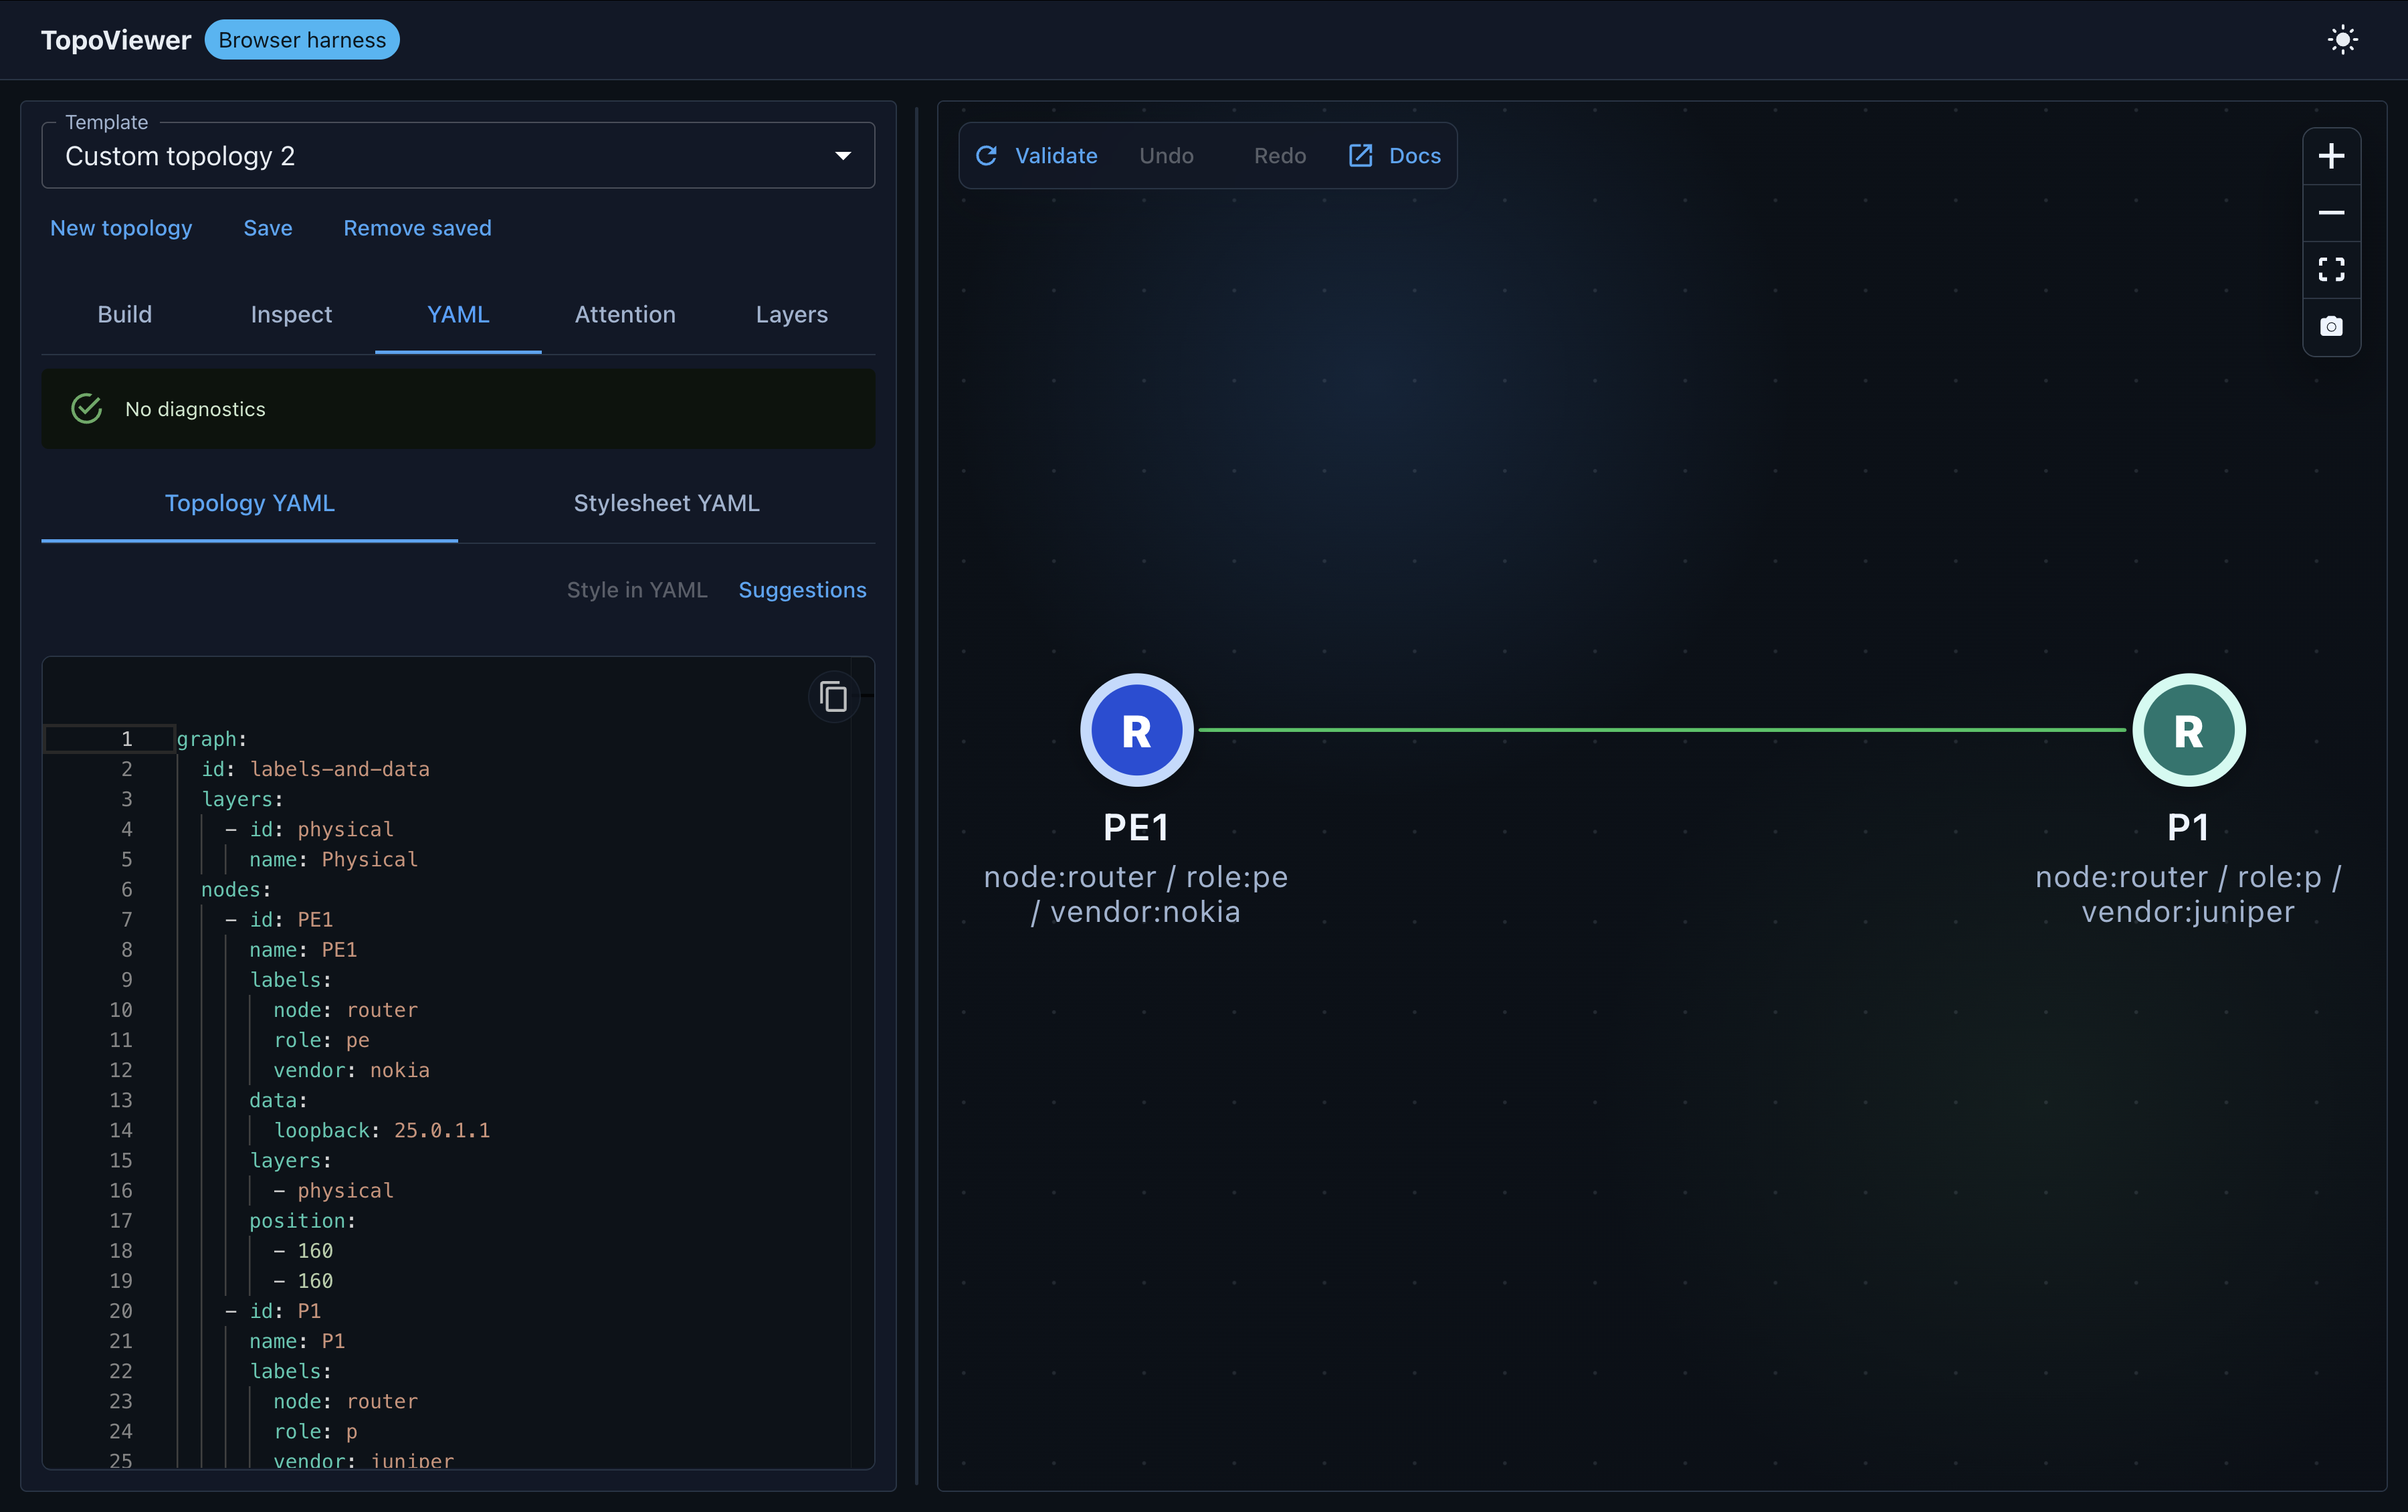The image size is (2408, 1512).
Task: Click the PE1 node label
Action: [1136, 828]
